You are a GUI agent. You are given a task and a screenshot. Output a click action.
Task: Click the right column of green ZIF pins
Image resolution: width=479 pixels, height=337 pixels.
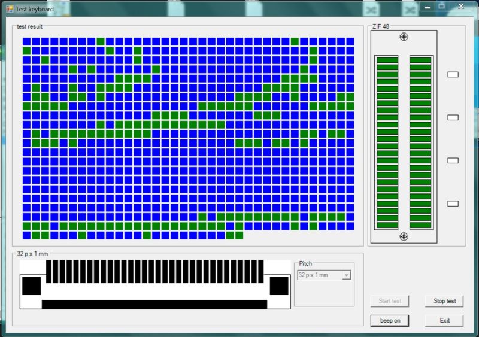tap(420, 142)
